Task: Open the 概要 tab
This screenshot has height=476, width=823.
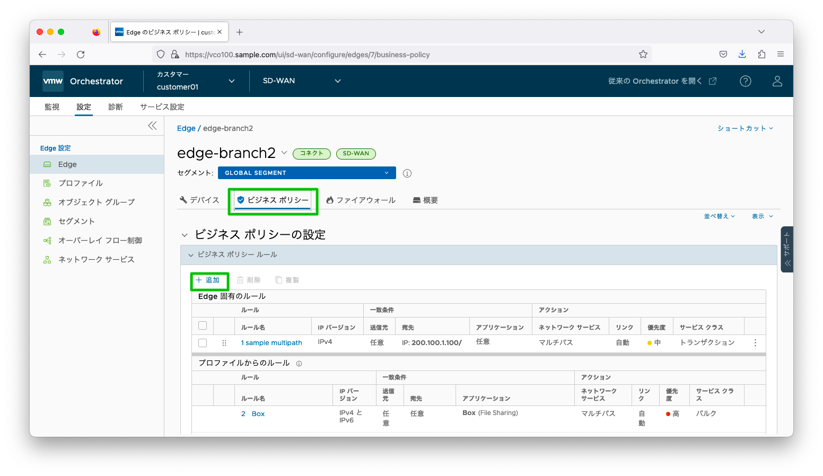Action: point(425,200)
